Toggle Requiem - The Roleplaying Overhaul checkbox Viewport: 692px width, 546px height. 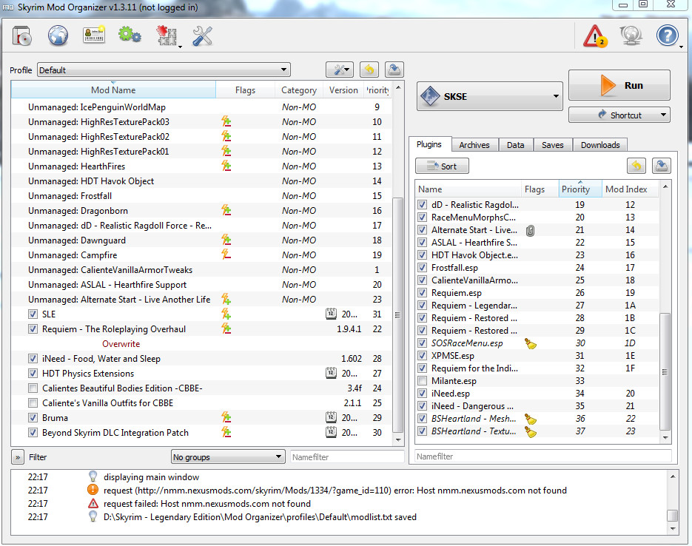click(x=33, y=329)
